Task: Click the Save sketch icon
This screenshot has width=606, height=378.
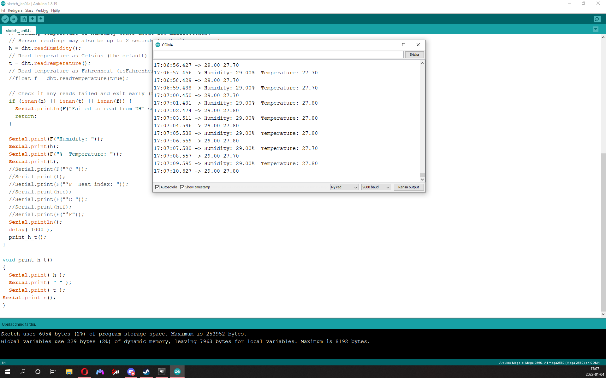Action: [x=41, y=19]
